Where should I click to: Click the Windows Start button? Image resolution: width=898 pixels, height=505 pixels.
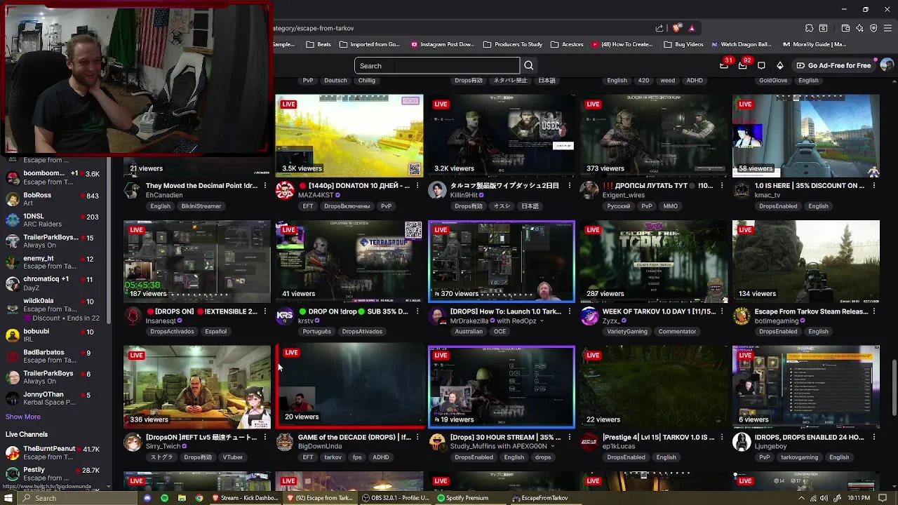[x=9, y=498]
